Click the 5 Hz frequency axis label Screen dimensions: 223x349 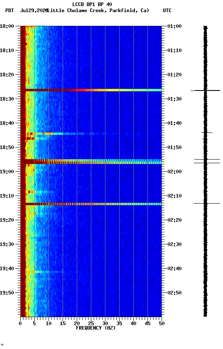(34, 324)
